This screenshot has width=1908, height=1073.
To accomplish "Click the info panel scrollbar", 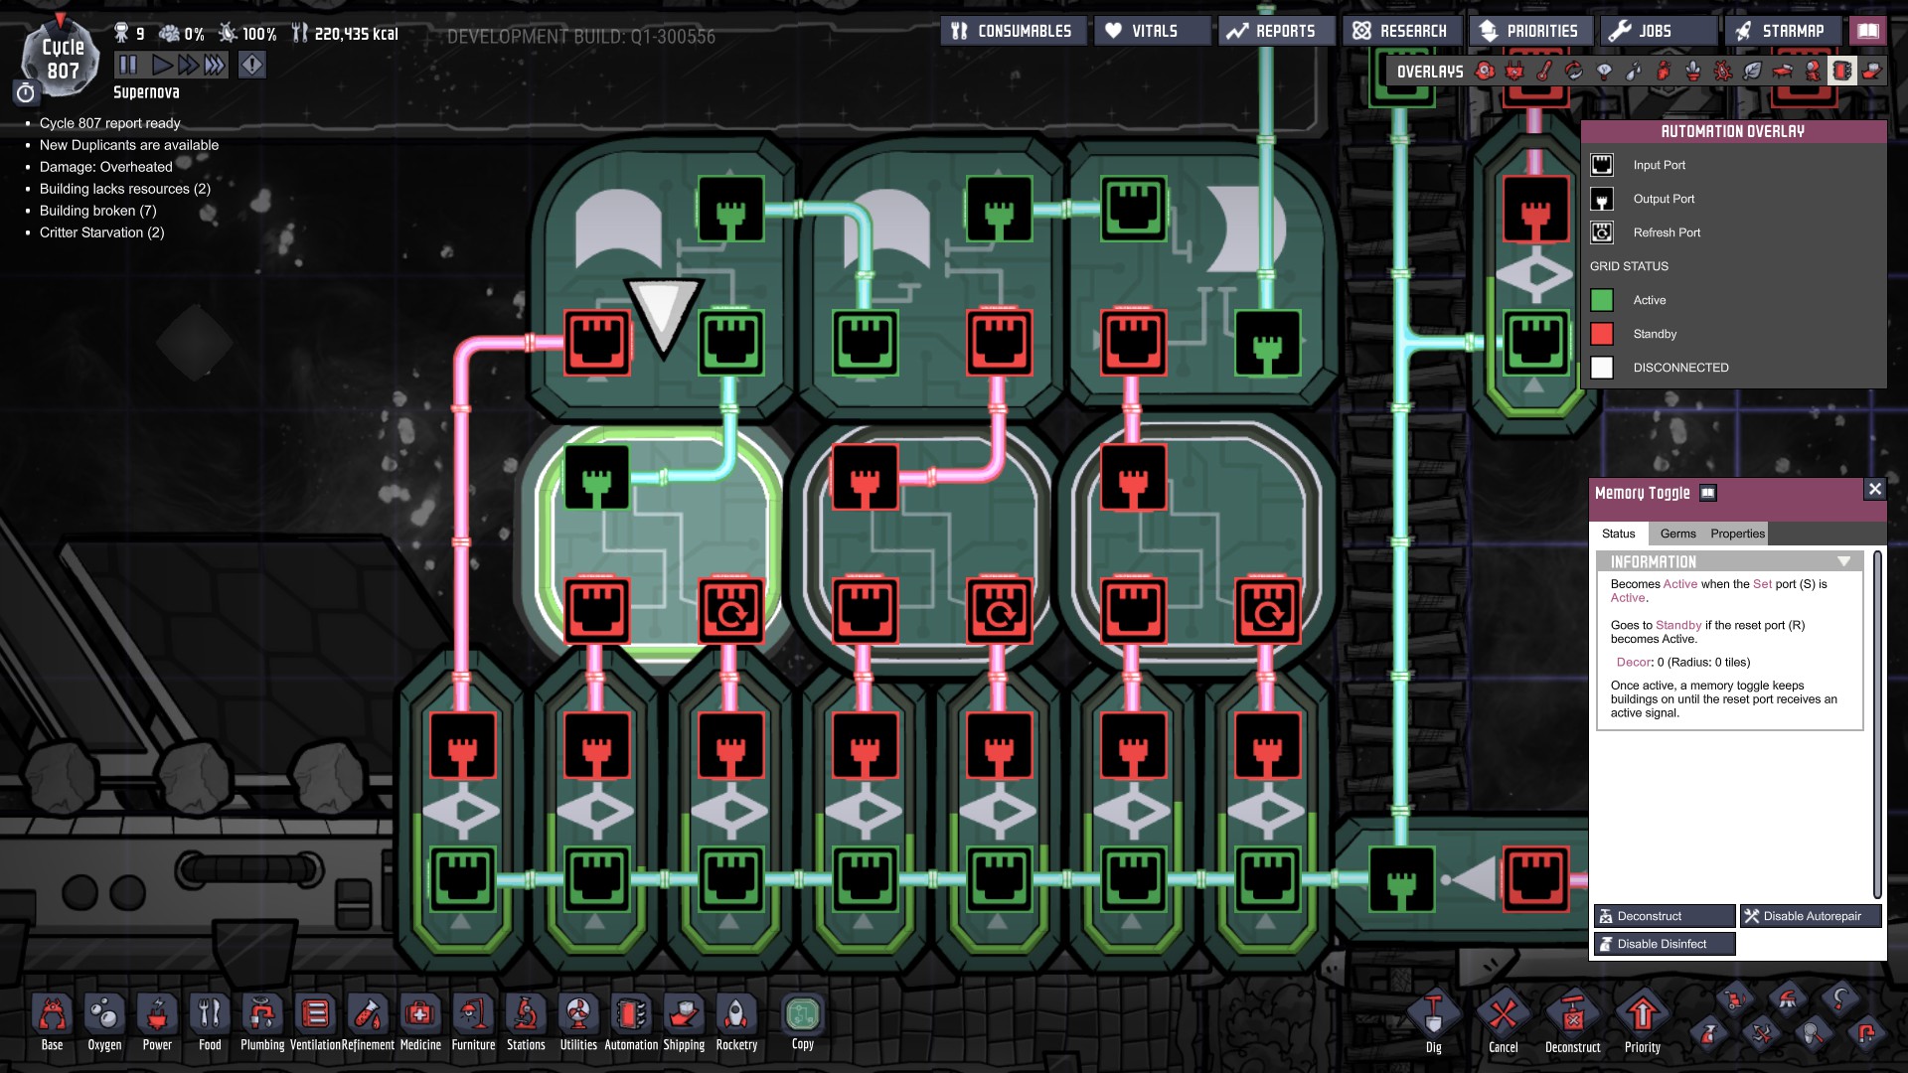I will pos(1877,725).
